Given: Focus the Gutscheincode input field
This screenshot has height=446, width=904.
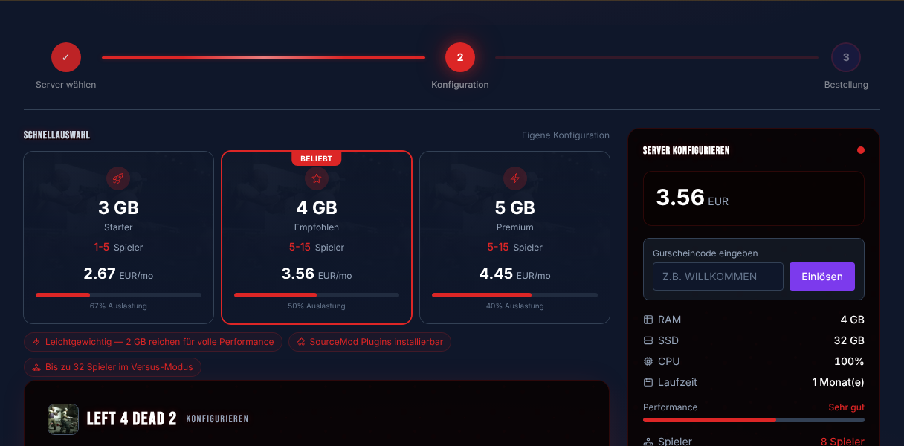Looking at the screenshot, I should 718,277.
